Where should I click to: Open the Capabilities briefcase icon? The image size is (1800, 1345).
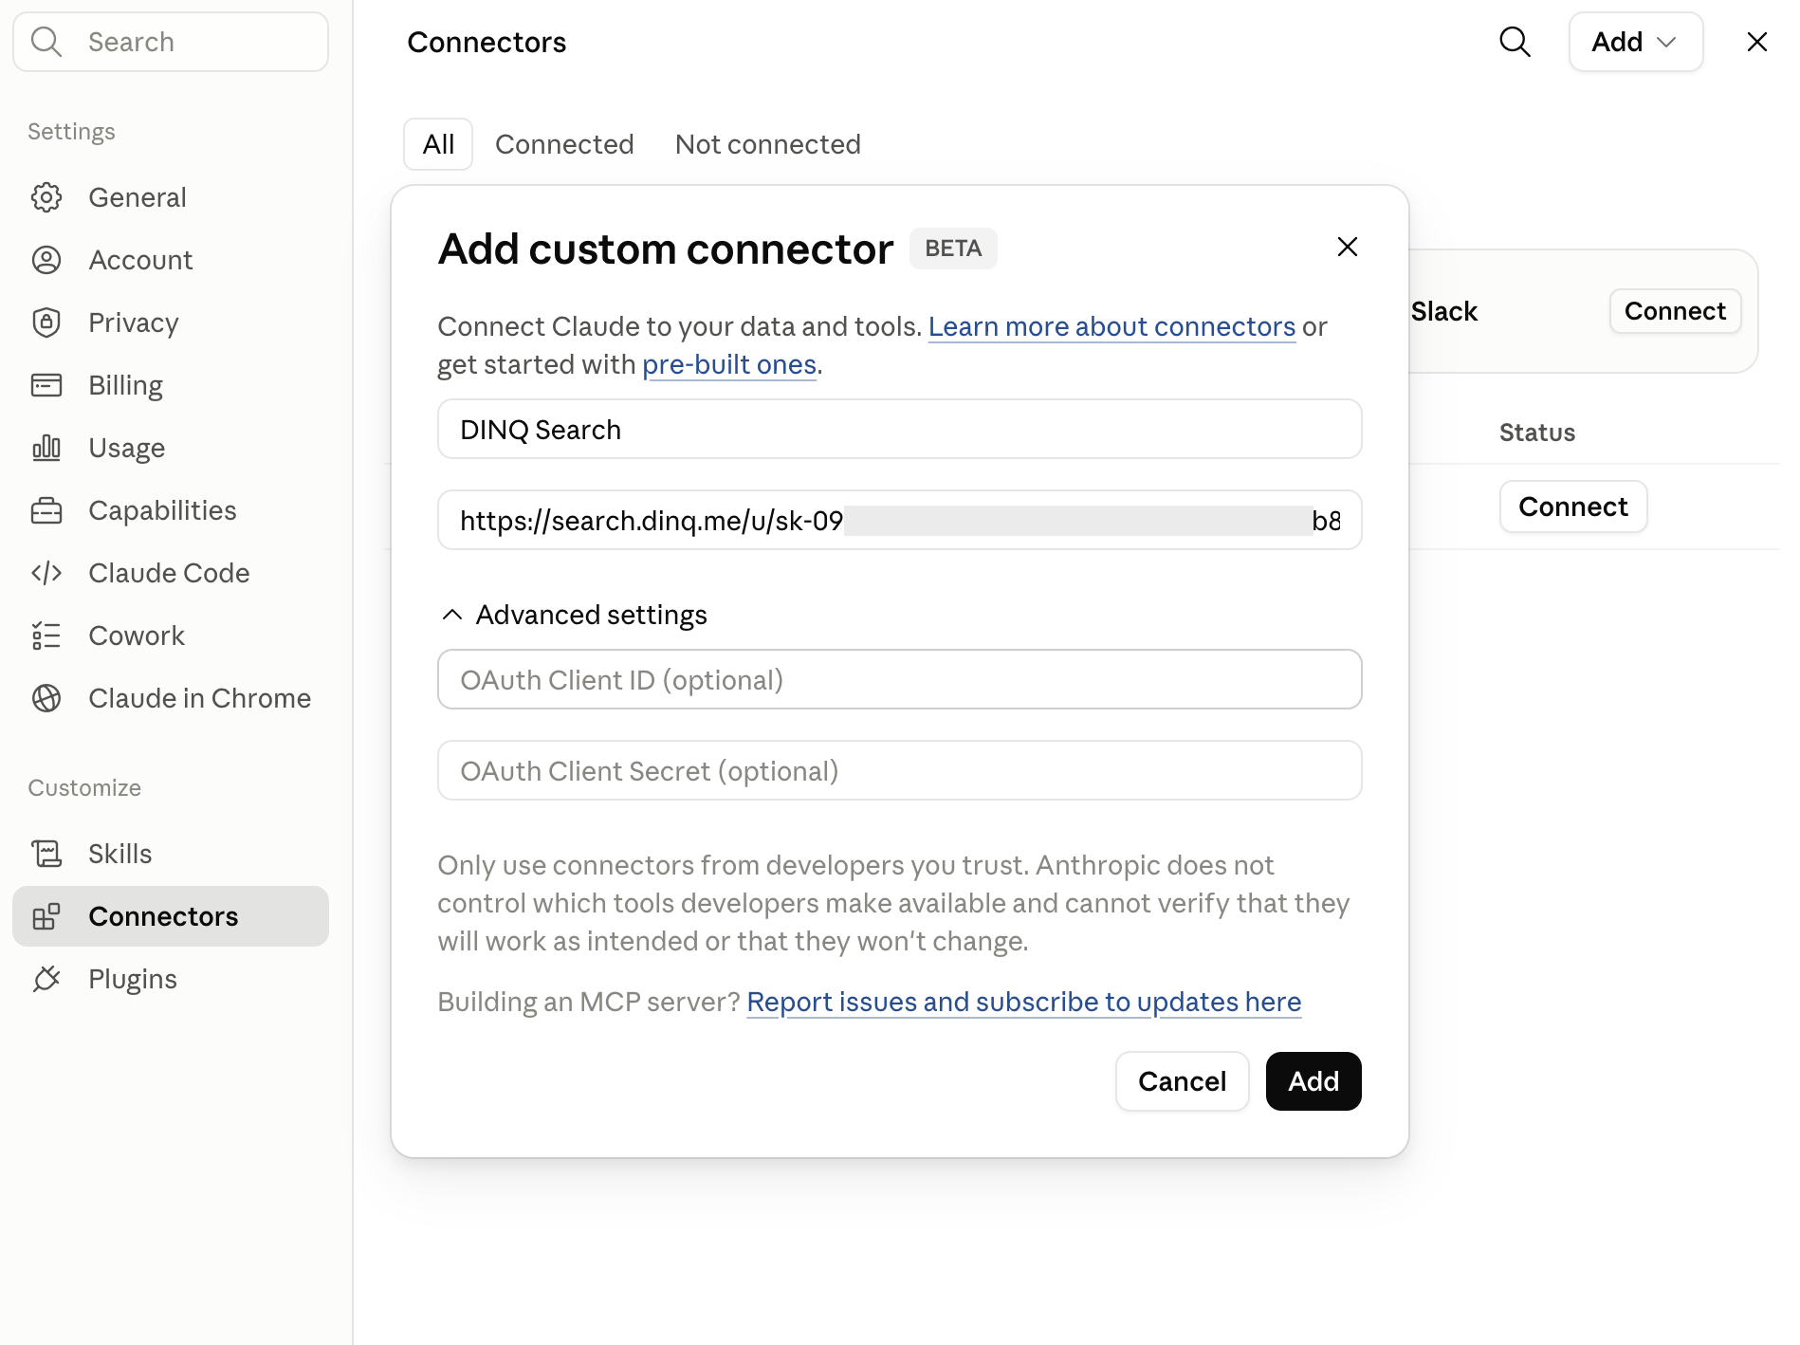click(46, 510)
